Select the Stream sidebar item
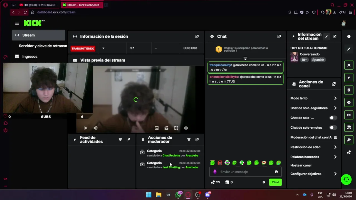Viewport: 356px width, 200px height. click(38, 35)
